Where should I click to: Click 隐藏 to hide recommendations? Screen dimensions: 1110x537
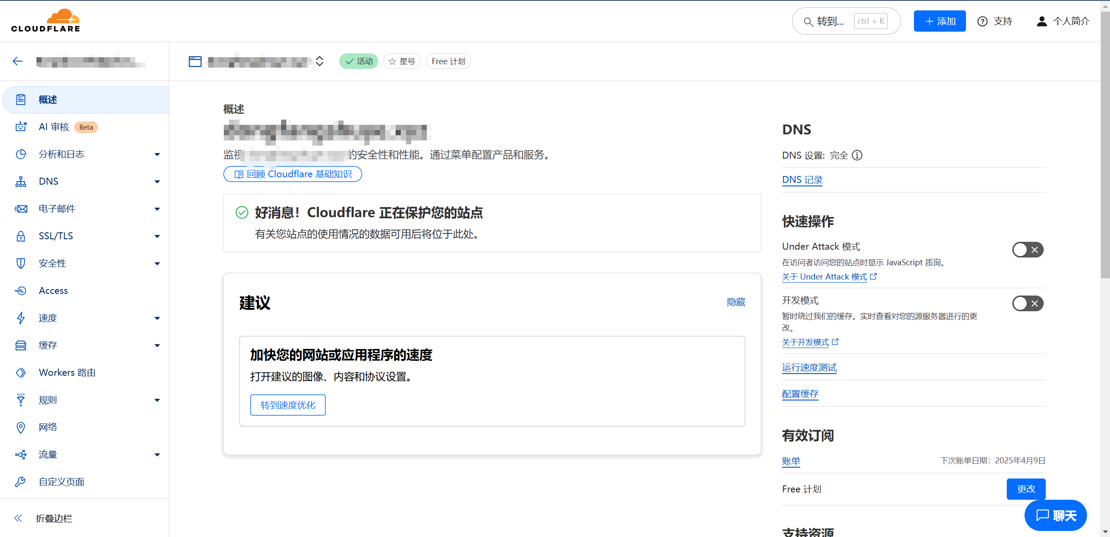click(736, 302)
